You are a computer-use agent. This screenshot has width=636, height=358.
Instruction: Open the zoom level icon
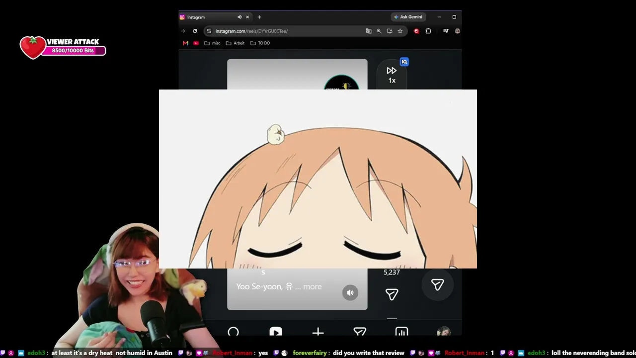pos(379,31)
